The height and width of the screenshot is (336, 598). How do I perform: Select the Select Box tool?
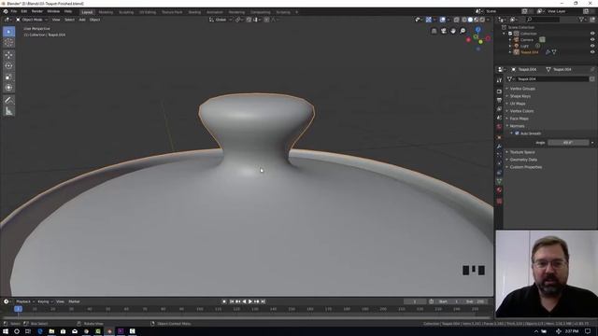8,32
